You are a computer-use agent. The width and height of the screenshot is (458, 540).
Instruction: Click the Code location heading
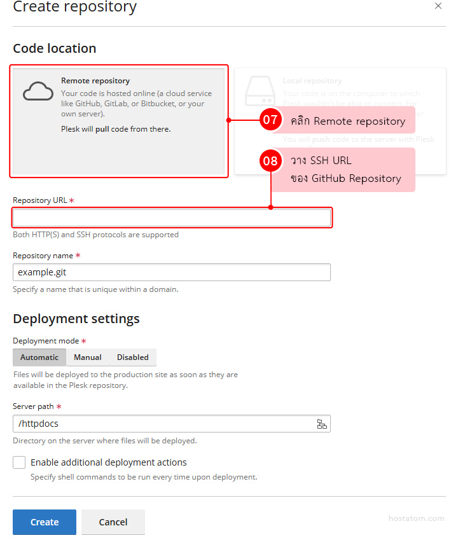coord(55,48)
